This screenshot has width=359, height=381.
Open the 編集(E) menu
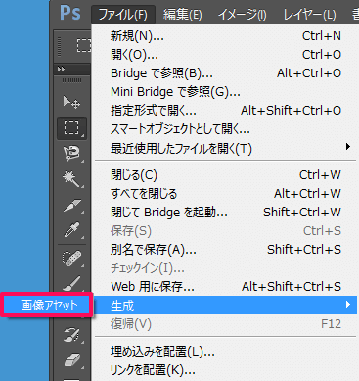coord(182,15)
